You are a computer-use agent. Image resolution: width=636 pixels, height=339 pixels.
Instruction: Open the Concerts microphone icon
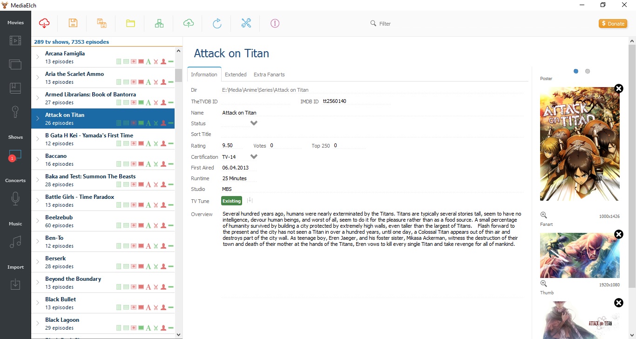15,199
